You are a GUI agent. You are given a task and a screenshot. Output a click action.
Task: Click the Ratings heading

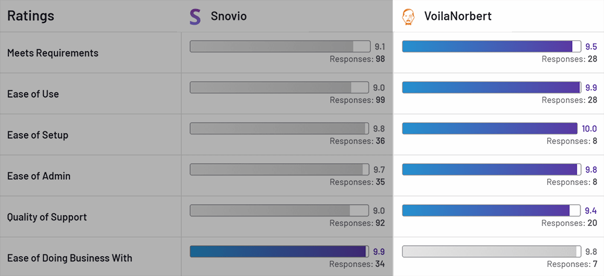pos(31,16)
